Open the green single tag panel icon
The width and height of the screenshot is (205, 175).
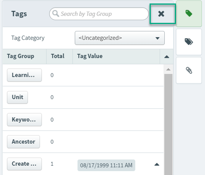click(x=189, y=14)
